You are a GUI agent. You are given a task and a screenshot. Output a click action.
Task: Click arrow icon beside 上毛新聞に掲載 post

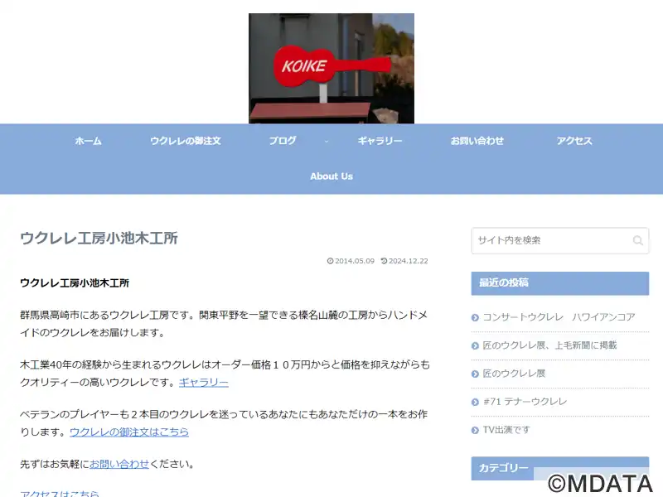point(475,345)
